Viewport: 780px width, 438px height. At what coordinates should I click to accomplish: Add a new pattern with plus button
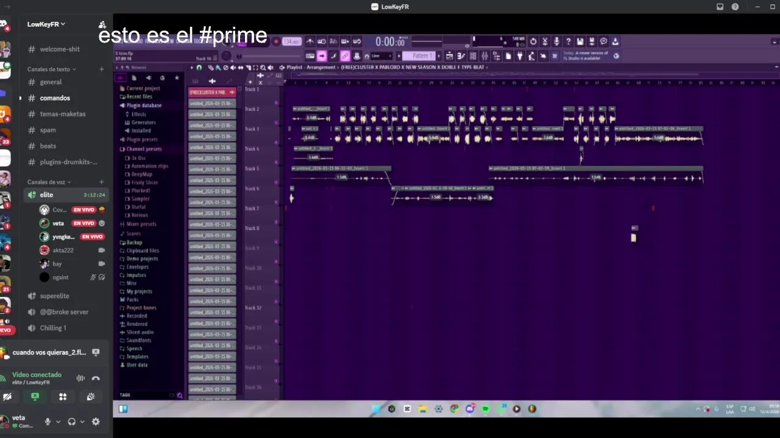(439, 56)
